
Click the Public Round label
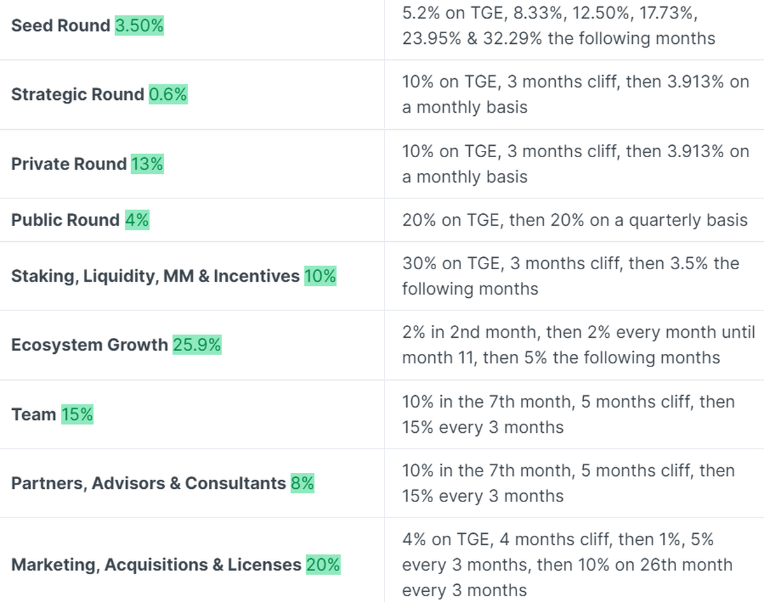click(x=65, y=220)
